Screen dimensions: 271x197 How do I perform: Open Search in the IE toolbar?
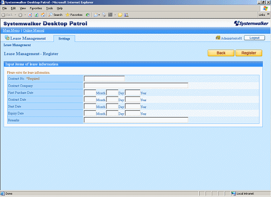coord(55,15)
